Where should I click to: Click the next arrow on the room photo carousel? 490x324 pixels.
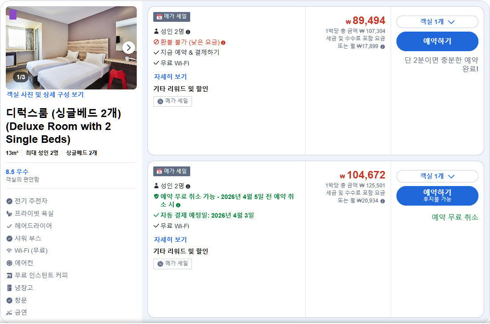point(129,47)
